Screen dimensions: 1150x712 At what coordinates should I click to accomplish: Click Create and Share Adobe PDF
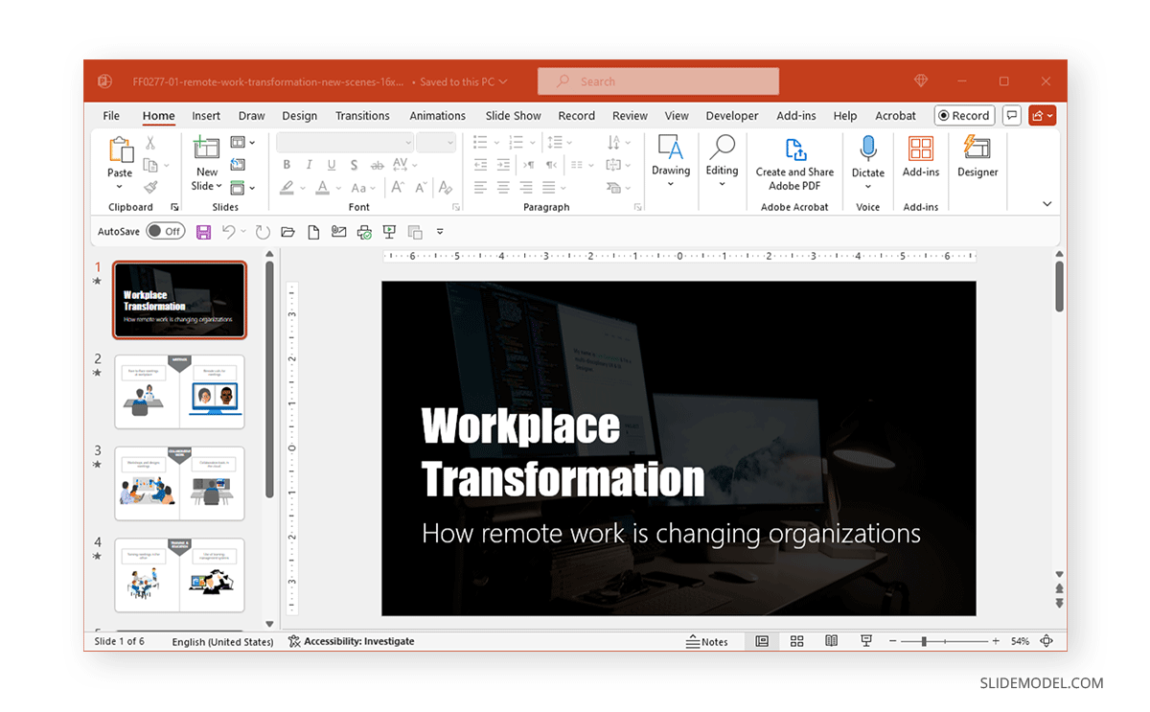tap(794, 163)
